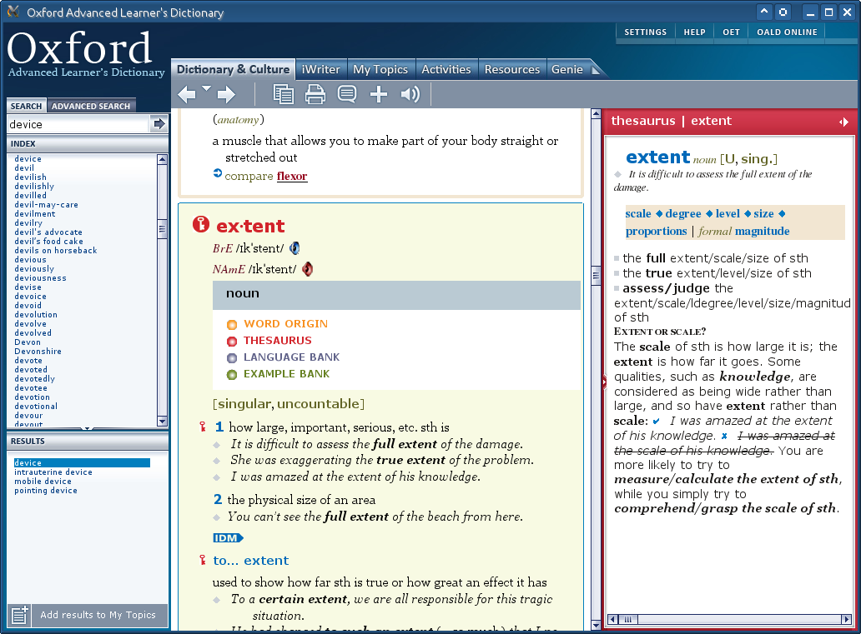Click the OET button
This screenshot has width=861, height=634.
tap(731, 32)
